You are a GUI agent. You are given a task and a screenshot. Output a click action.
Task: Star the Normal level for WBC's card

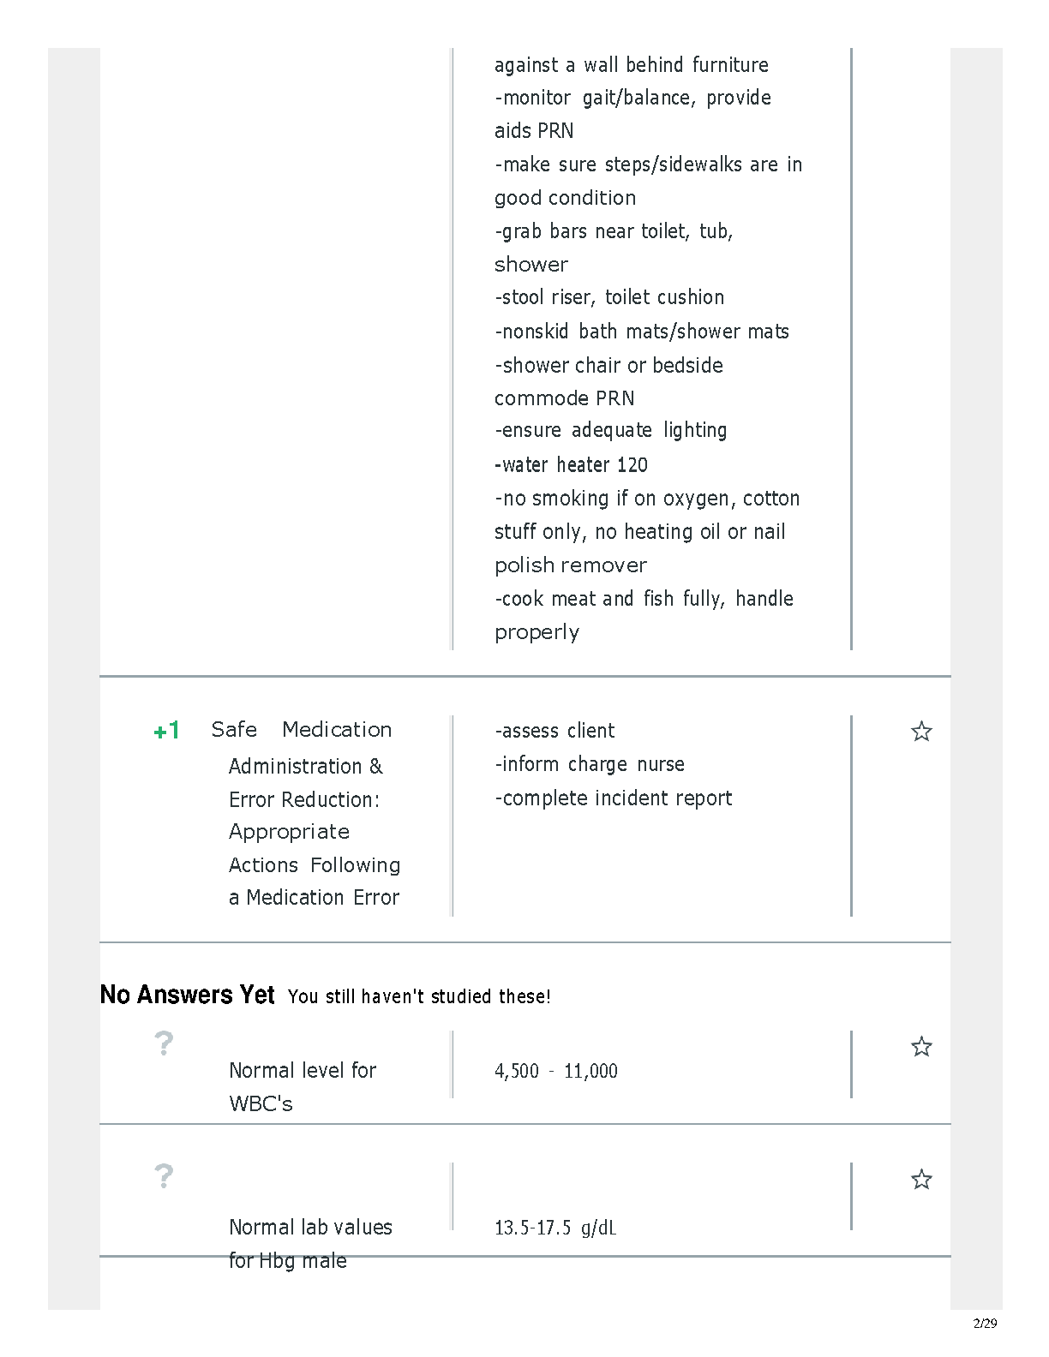(x=921, y=1047)
